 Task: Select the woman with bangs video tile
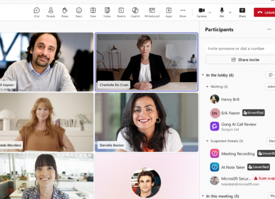point(47,176)
